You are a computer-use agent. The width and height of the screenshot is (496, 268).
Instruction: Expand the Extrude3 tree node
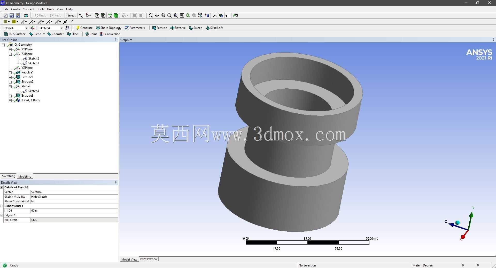[x=10, y=96]
